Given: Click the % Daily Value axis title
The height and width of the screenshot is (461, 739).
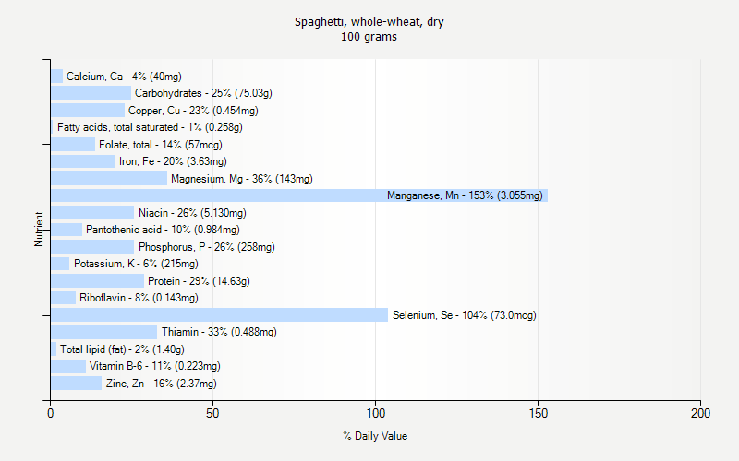Looking at the screenshot, I should pyautogui.click(x=375, y=436).
